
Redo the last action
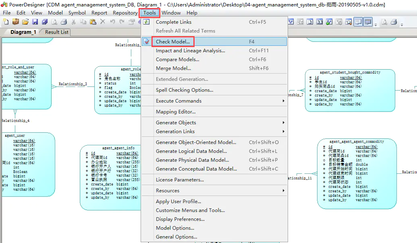pos(121,22)
